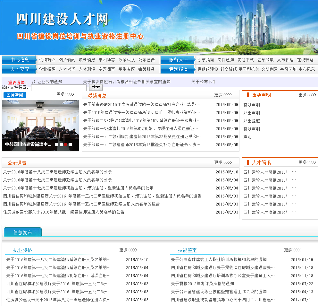This screenshot has height=306, width=318.
Task: Go to 图片新闻 navigation link
Action: (x=67, y=60)
